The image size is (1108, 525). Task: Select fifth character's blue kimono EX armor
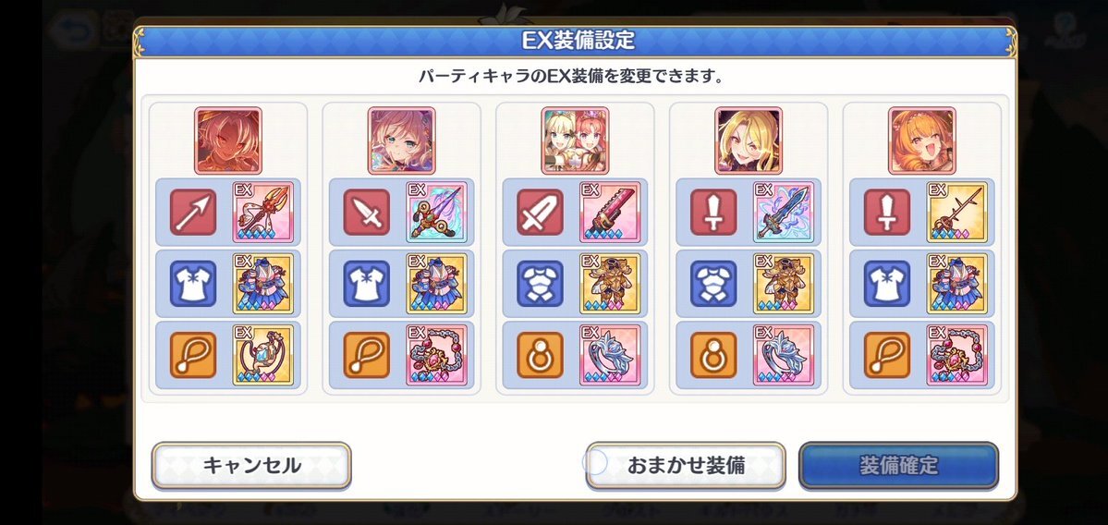(956, 284)
